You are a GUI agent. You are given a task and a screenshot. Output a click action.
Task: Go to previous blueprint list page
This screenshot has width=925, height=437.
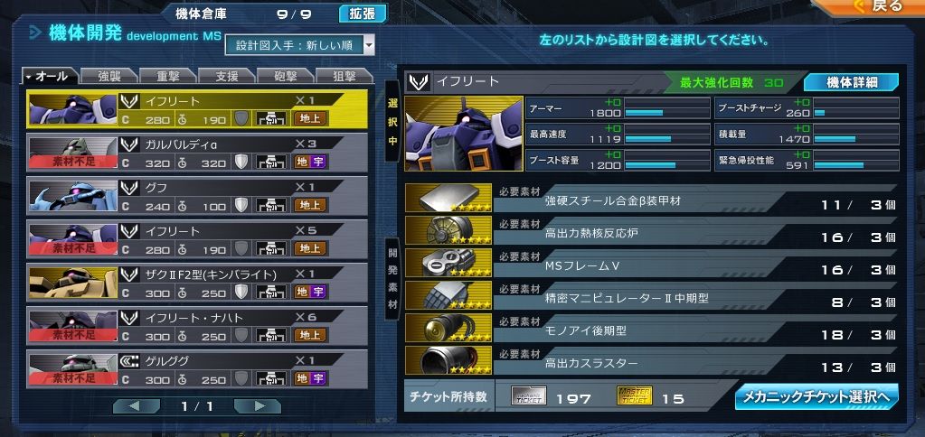pyautogui.click(x=137, y=405)
